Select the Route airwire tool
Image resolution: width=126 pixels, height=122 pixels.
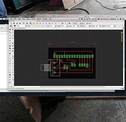coord(10,66)
